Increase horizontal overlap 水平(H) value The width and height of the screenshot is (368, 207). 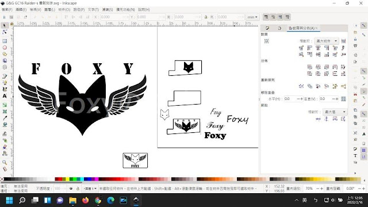(x=302, y=99)
